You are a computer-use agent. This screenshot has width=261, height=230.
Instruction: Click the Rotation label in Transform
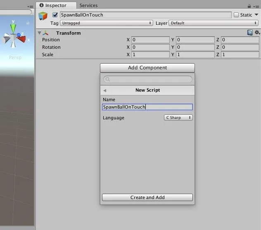click(51, 47)
